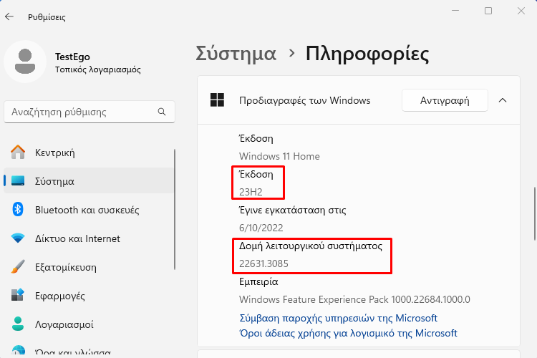Click the Εξατομίκευση paintbrush icon
Screen dimensions: 537x358
pyautogui.click(x=18, y=266)
